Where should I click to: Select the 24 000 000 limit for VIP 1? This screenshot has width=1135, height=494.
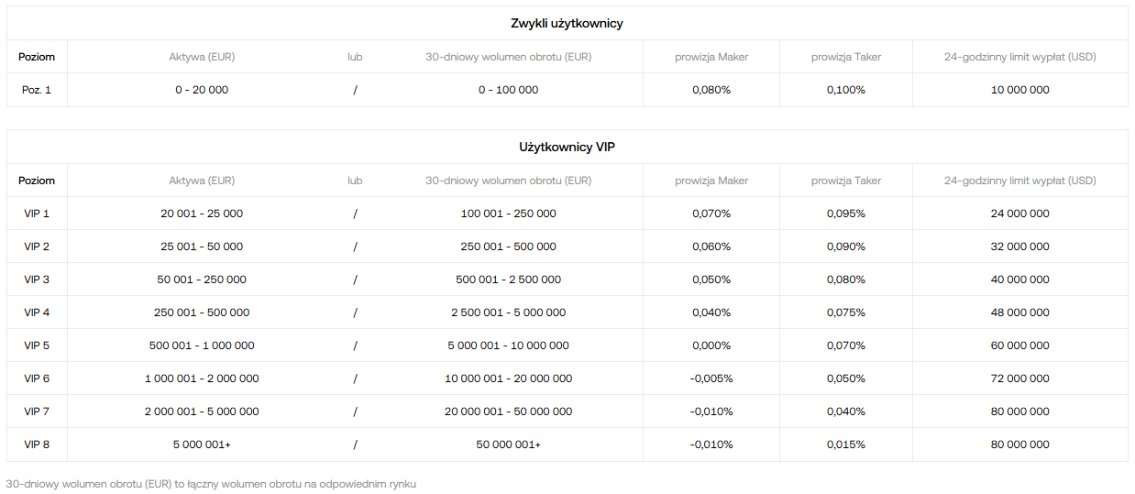coord(1019,214)
